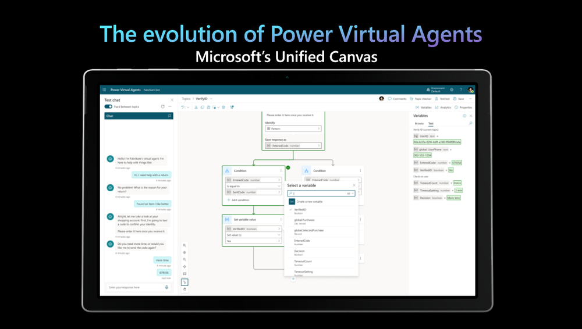This screenshot has height=329, width=582.
Task: Toggle the canvas minimap icon
Action: 184,274
